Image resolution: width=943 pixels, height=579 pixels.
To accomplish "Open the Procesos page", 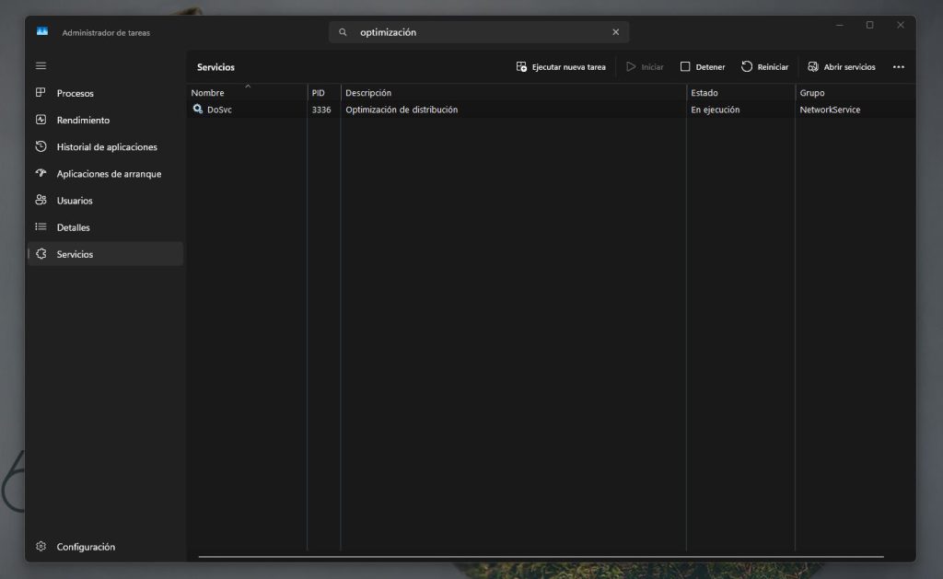I will click(75, 93).
